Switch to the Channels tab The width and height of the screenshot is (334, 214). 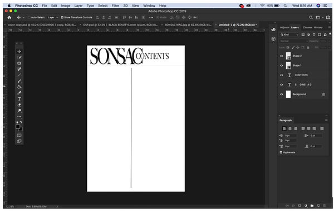[x=307, y=27]
